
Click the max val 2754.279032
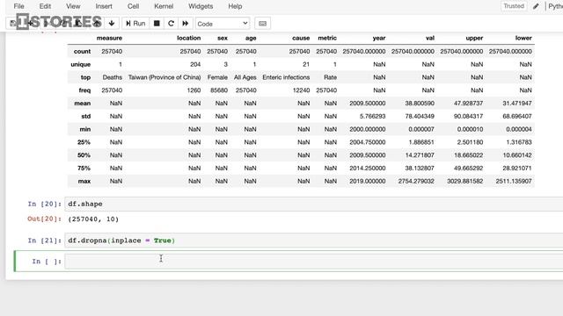click(x=416, y=181)
